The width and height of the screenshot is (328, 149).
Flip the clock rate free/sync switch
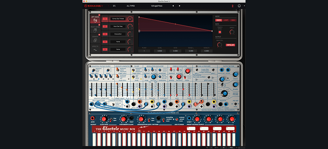click(x=111, y=120)
